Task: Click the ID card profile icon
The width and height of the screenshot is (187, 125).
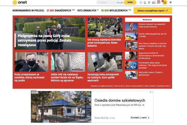Action: 154,3
